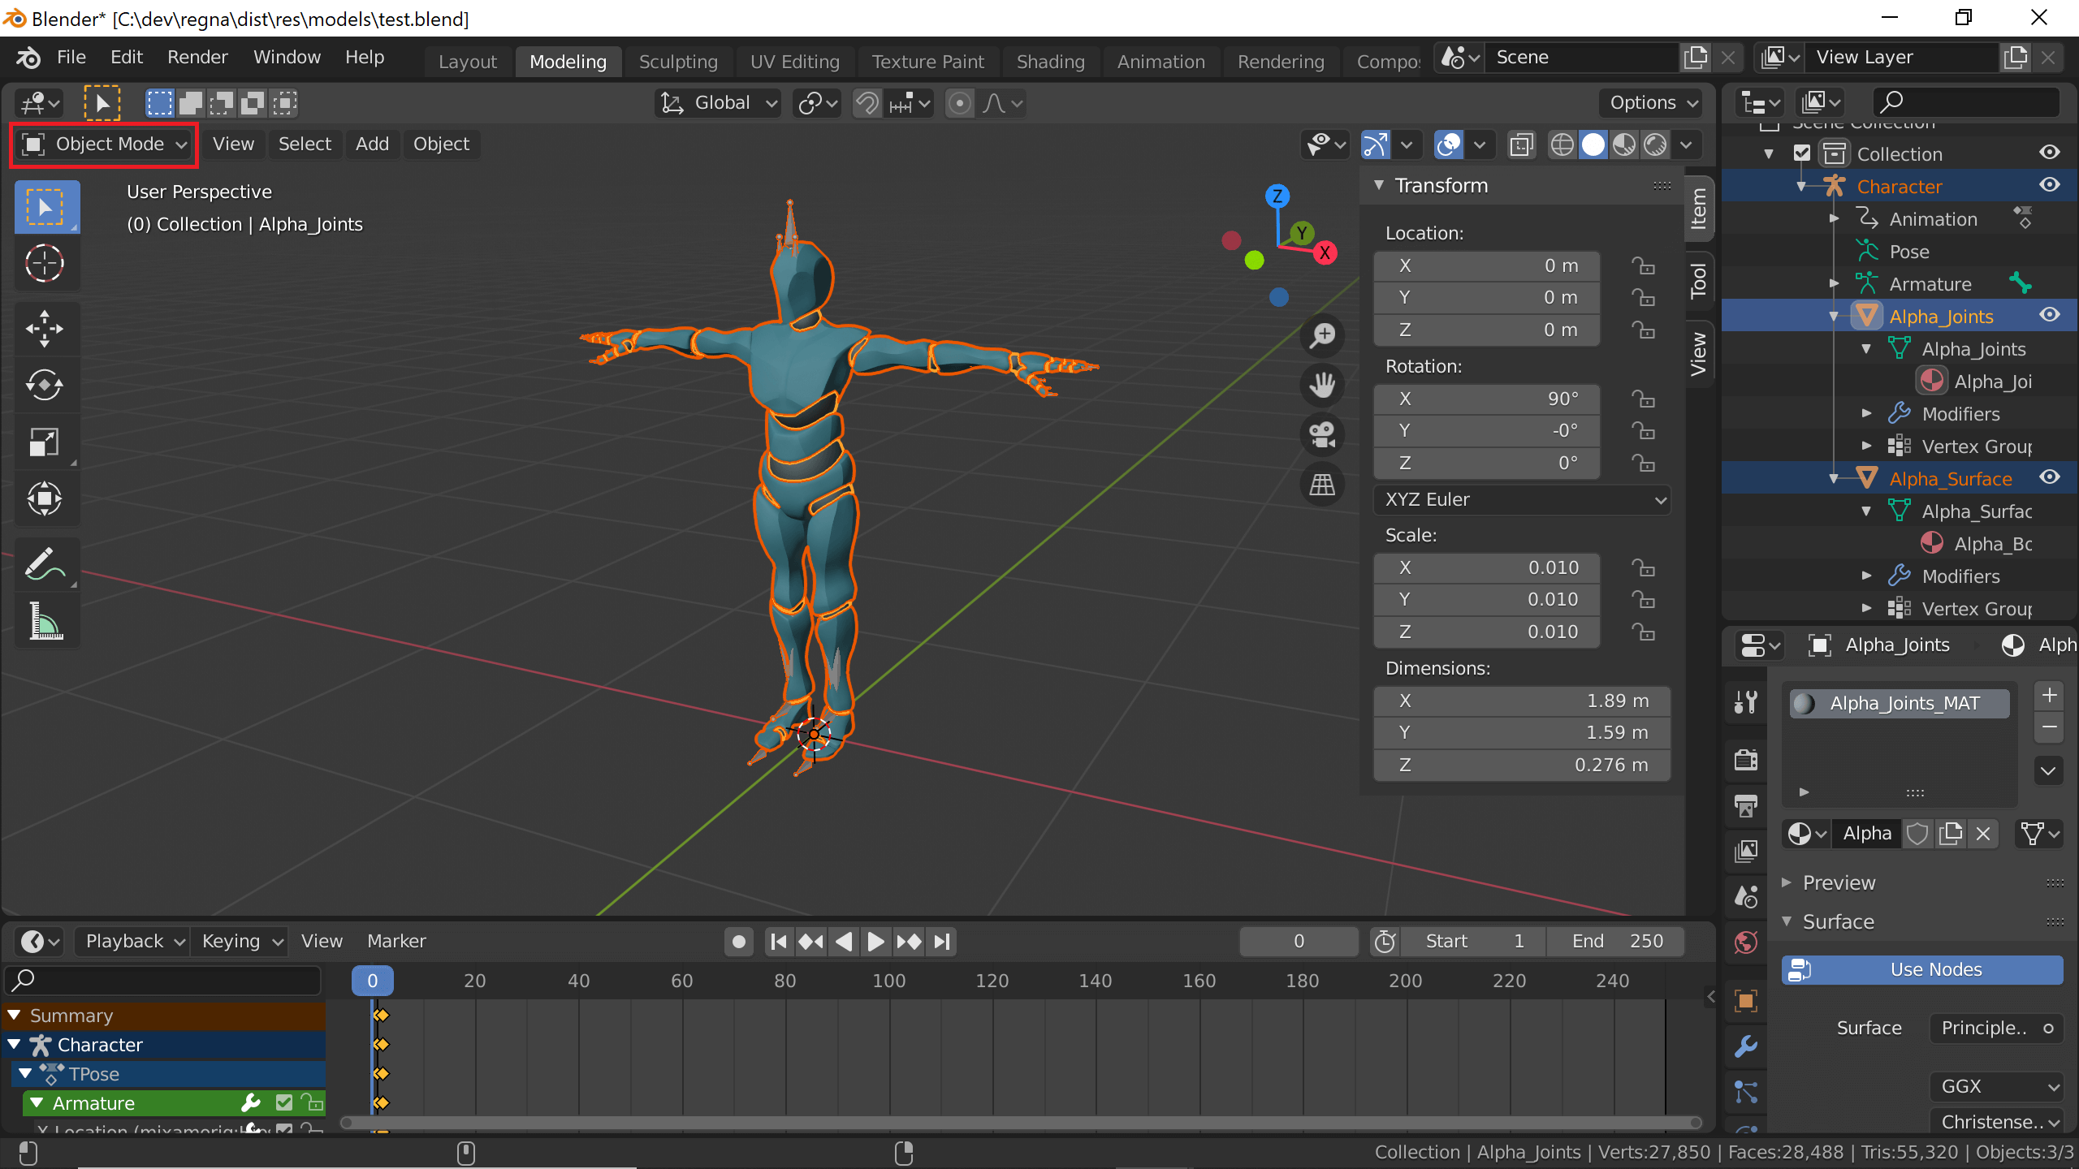Viewport: 2079px width, 1169px height.
Task: Open the Add menu in viewport header
Action: (372, 145)
